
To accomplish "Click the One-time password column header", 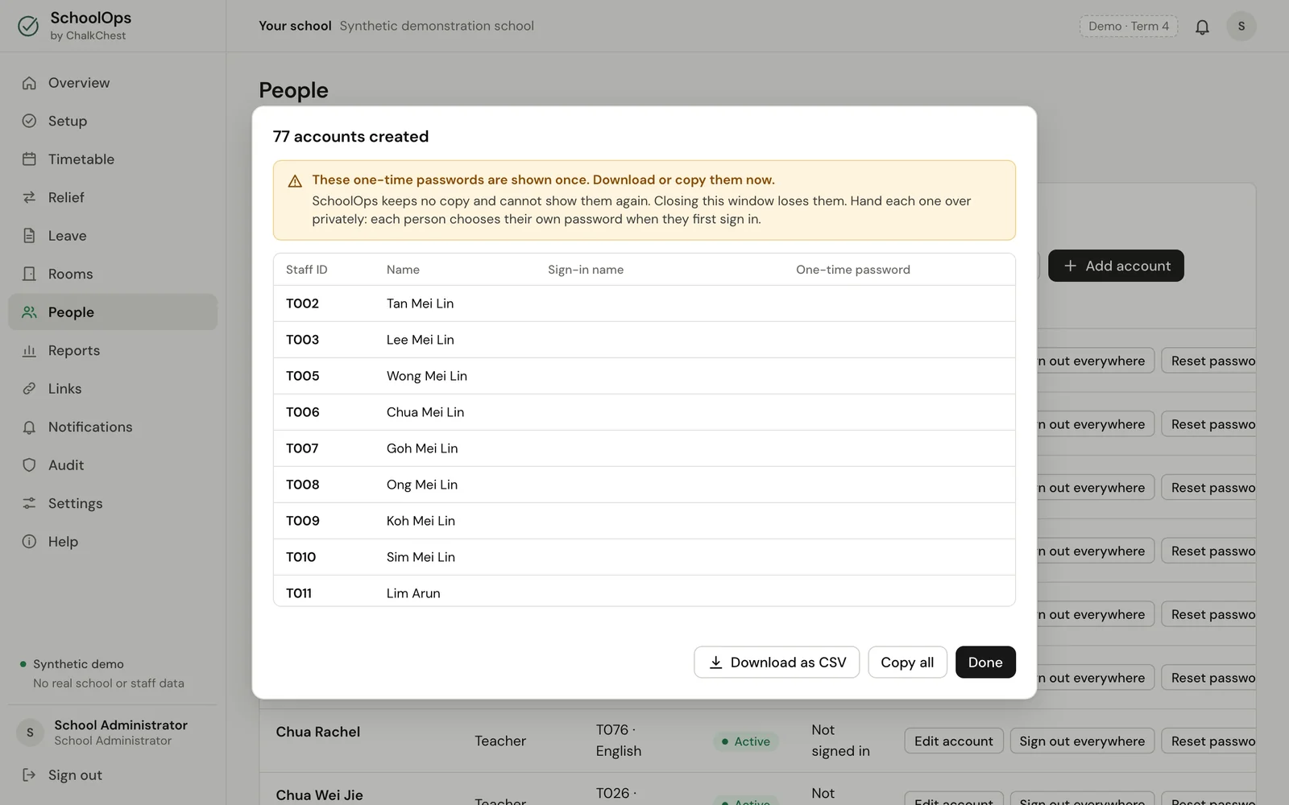I will tap(853, 270).
